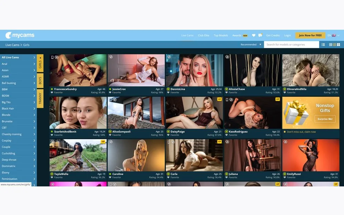This screenshot has height=215, width=344.
Task: Open the Top Models nav item
Action: tap(221, 35)
